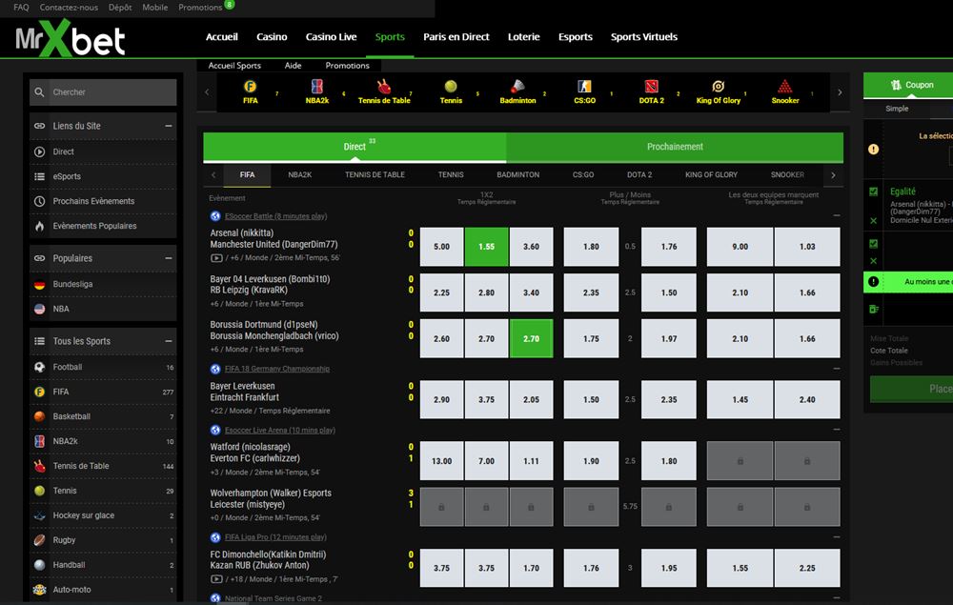953x605 pixels.
Task: Click the Evènements Populaires flame icon
Action: click(x=39, y=226)
